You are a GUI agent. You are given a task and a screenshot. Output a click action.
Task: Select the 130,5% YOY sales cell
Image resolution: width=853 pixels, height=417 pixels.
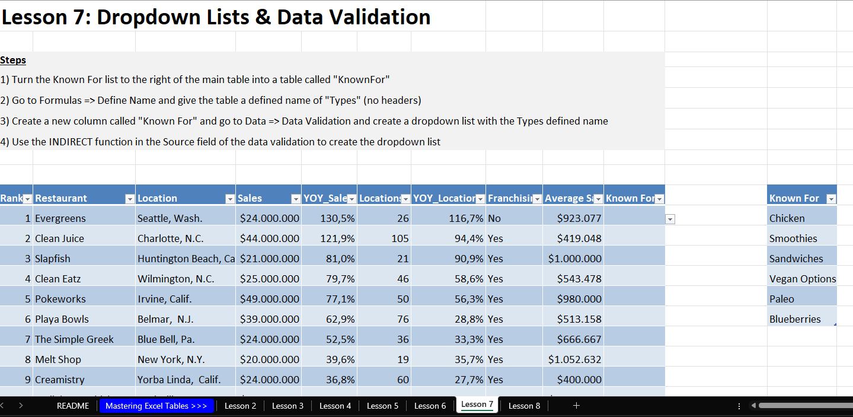point(330,218)
